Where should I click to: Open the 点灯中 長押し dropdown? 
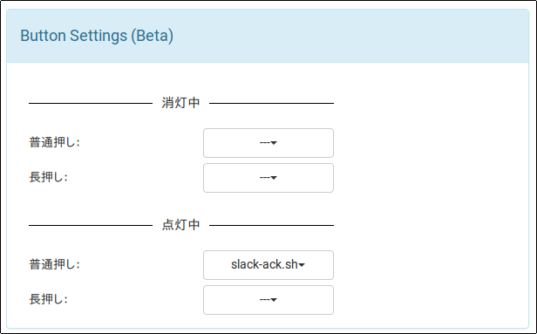pyautogui.click(x=268, y=300)
